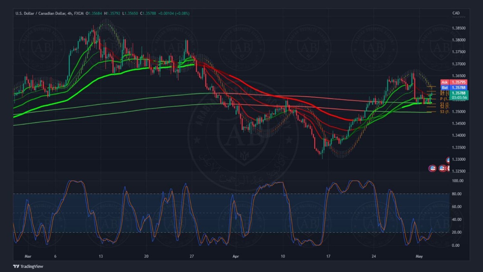The height and width of the screenshot is (272, 483).
Task: Click the 1.32500 price scale value
Action: tap(459, 171)
